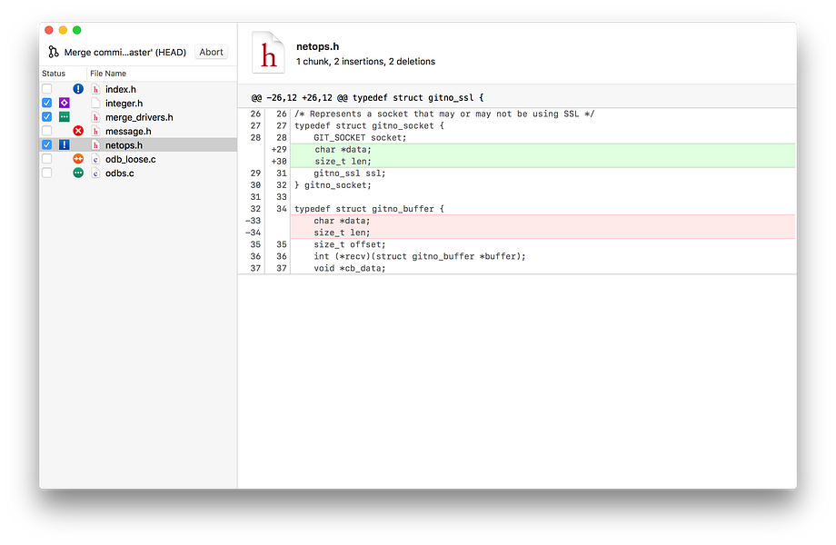Click line 'size_t offset;'
The height and width of the screenshot is (545, 836).
[x=349, y=244]
